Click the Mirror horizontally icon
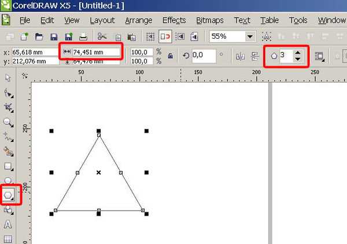Screen dimensions: 347x244 click(x=240, y=56)
